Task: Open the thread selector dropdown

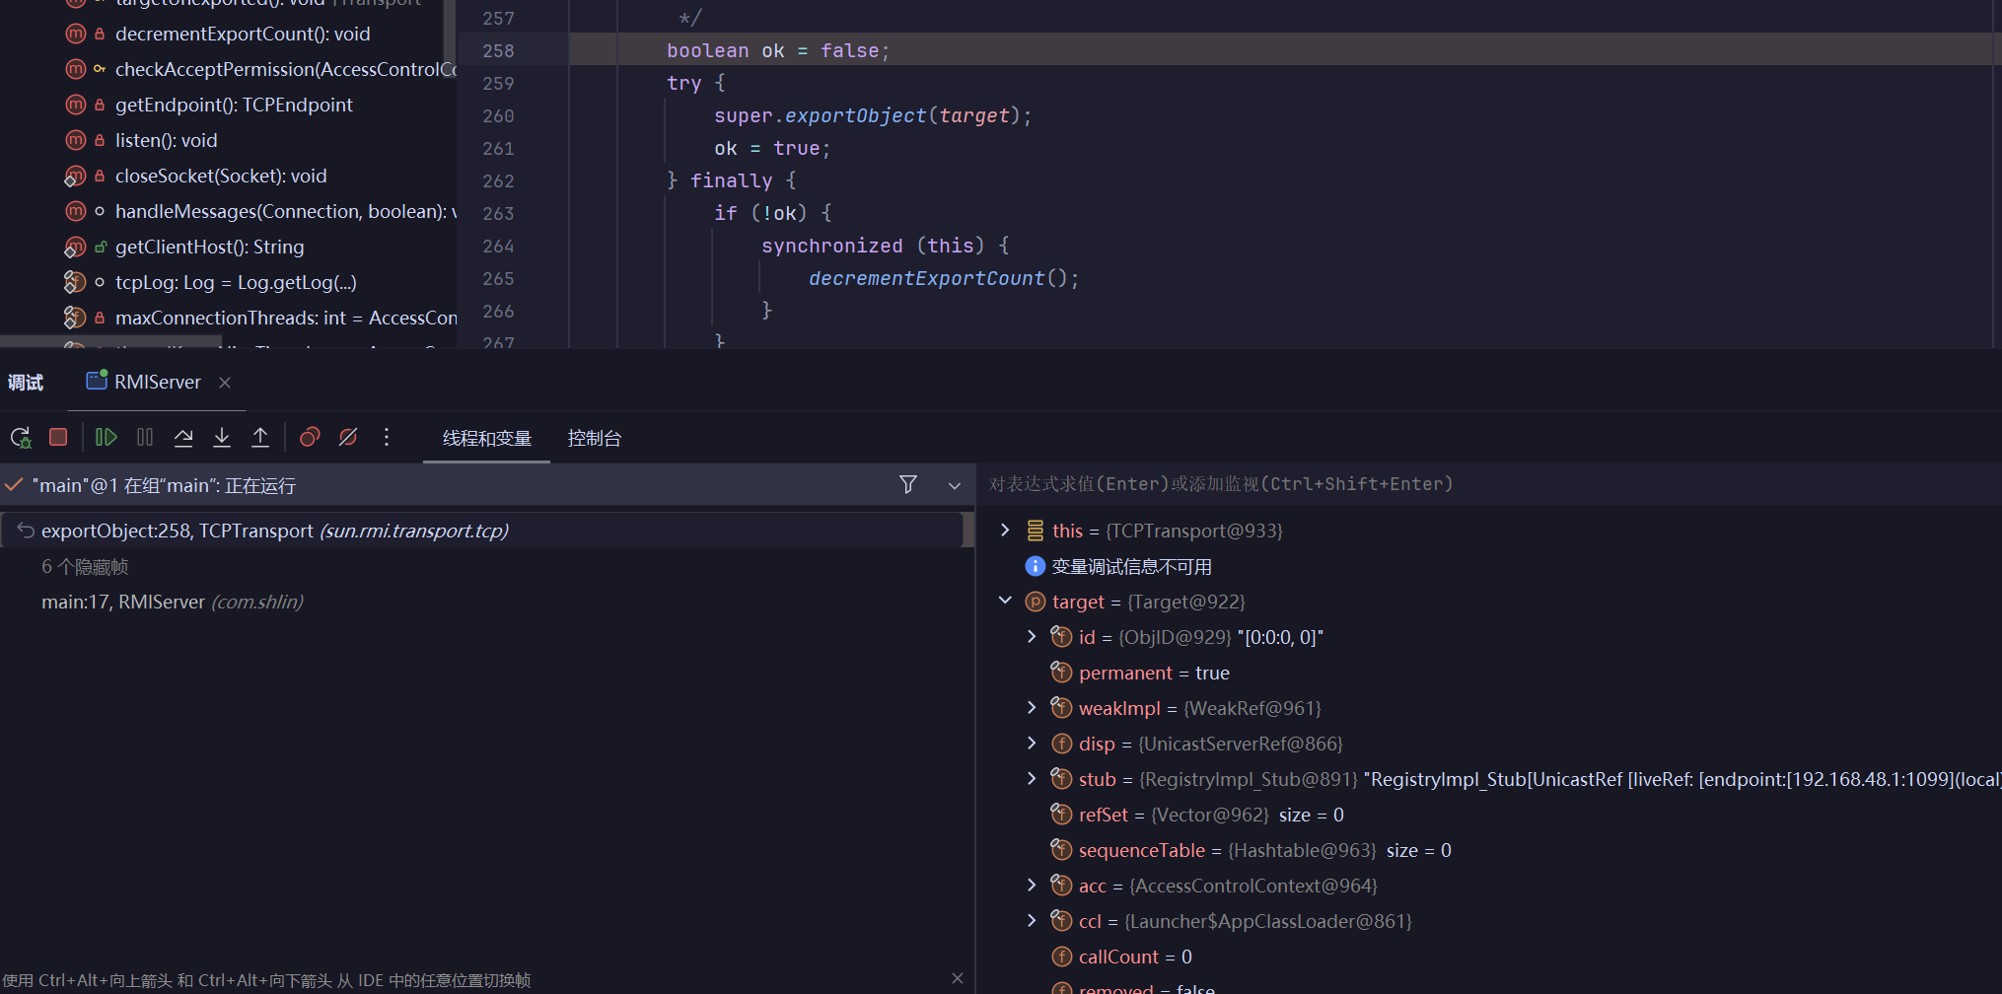Action: pyautogui.click(x=955, y=485)
